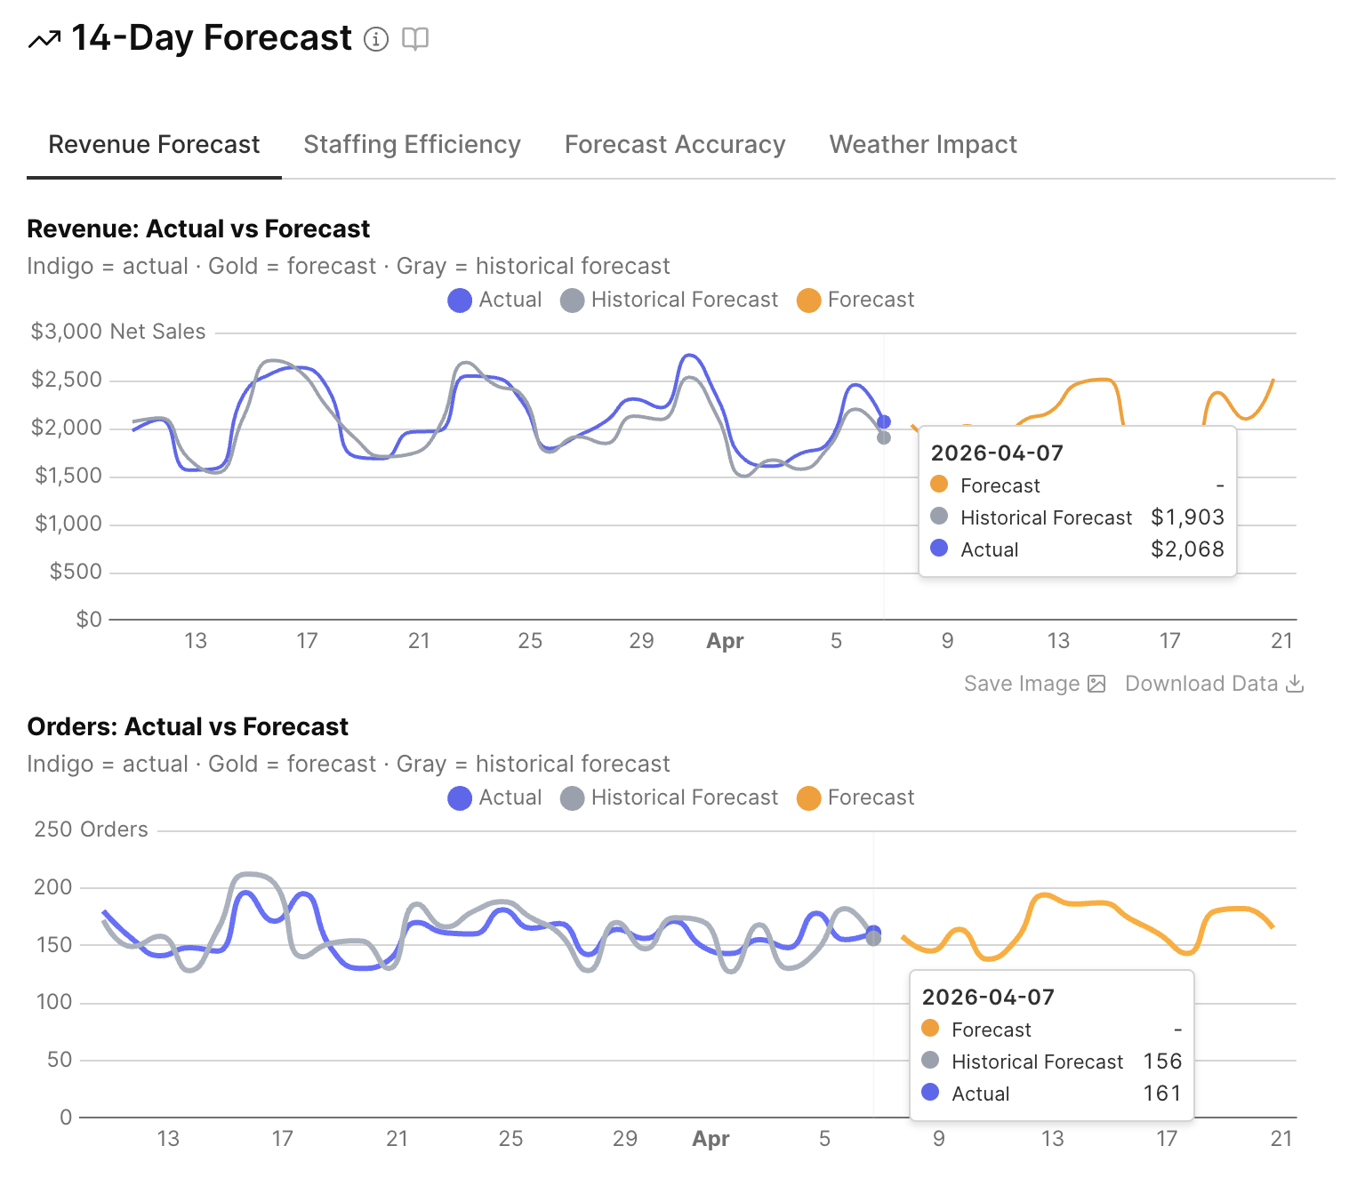Toggle Actual series in revenue chart legend
This screenshot has width=1357, height=1186.
point(494,301)
